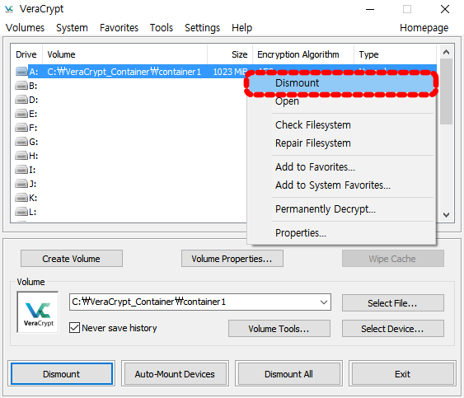Image resolution: width=464 pixels, height=398 pixels.
Task: Click the 1023 MiB size cell
Action: pyautogui.click(x=230, y=72)
